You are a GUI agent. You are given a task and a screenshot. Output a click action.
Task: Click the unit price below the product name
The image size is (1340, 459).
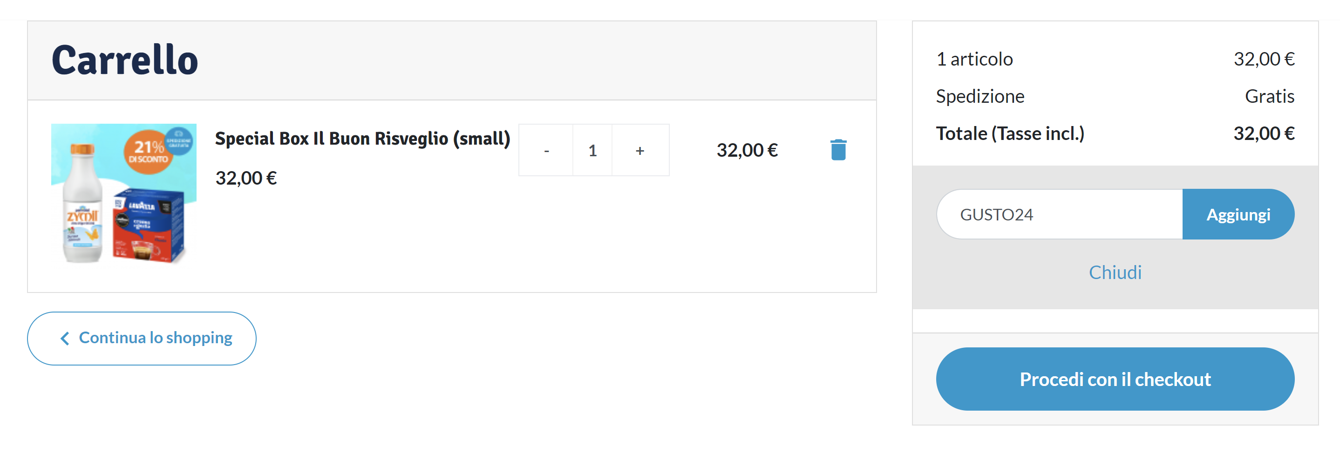pos(246,178)
